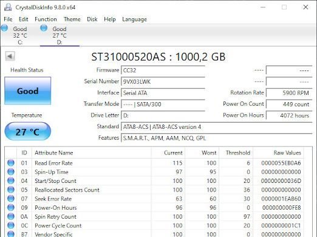
Task: Select the Spin Retry Count attribute name
Action: (x=55, y=216)
